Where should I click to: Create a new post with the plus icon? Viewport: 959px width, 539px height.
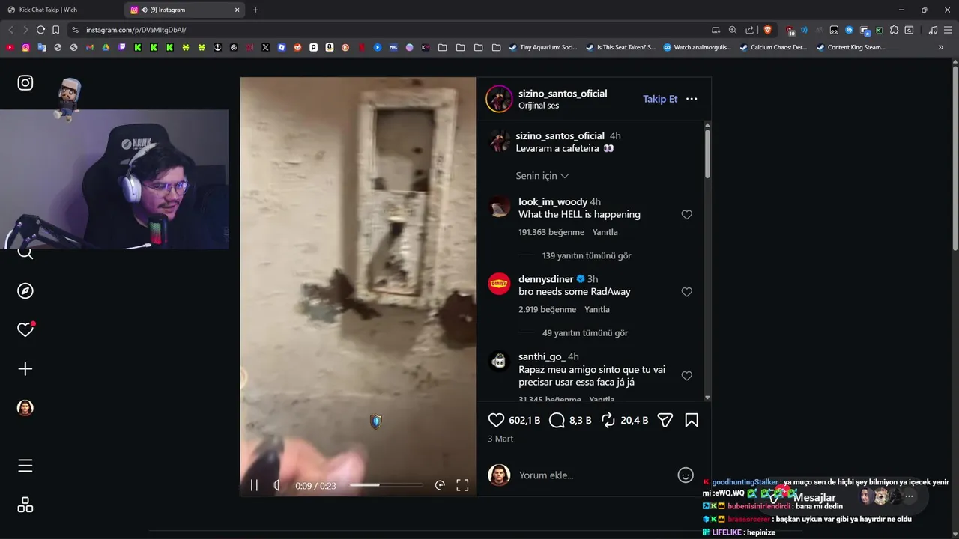[25, 369]
